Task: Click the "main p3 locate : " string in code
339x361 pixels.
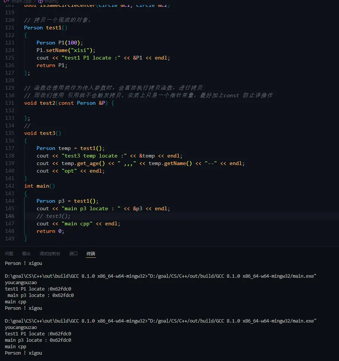Action: coord(91,209)
